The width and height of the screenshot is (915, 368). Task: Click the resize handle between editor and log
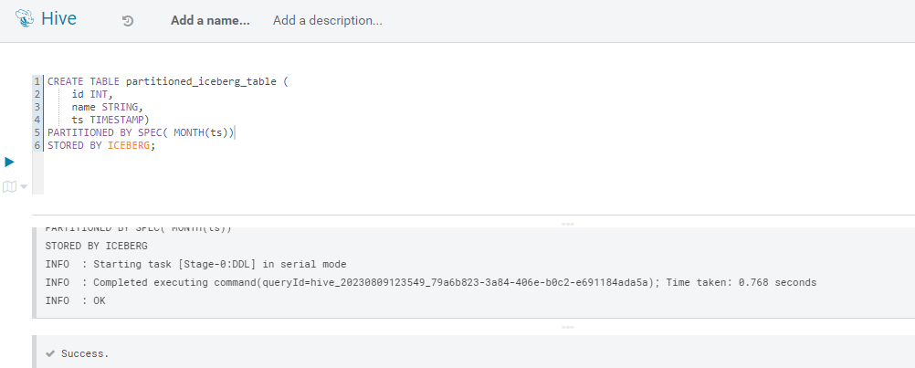[567, 224]
